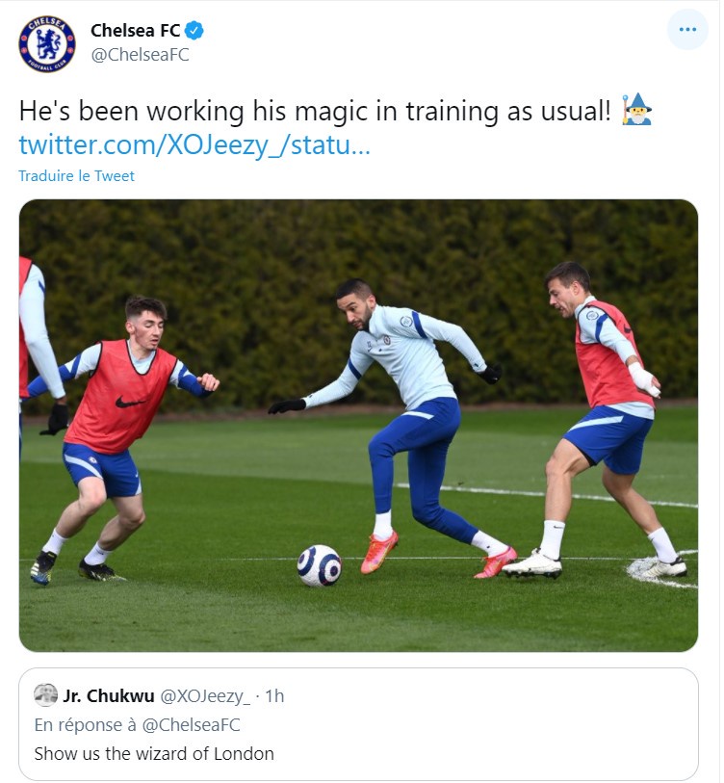
Task: Open quoted tweet "Show us the wizard of London"
Action: [x=154, y=754]
